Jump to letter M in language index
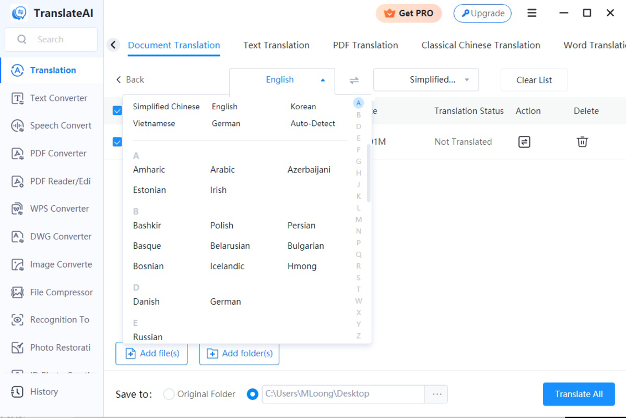Image resolution: width=626 pixels, height=418 pixels. [x=359, y=219]
